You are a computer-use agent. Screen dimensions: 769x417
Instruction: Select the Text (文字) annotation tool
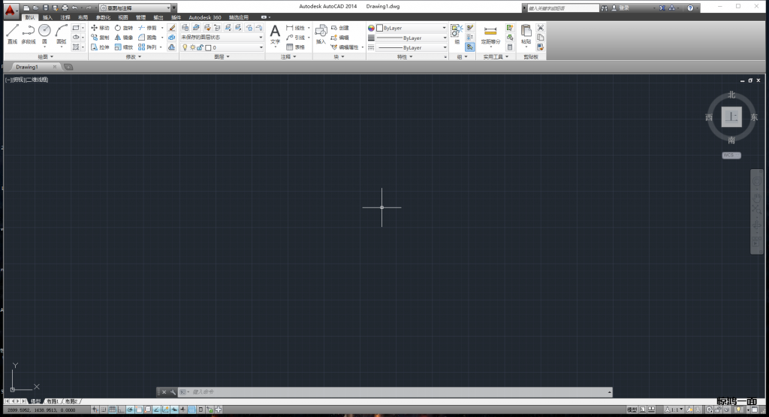pyautogui.click(x=275, y=34)
